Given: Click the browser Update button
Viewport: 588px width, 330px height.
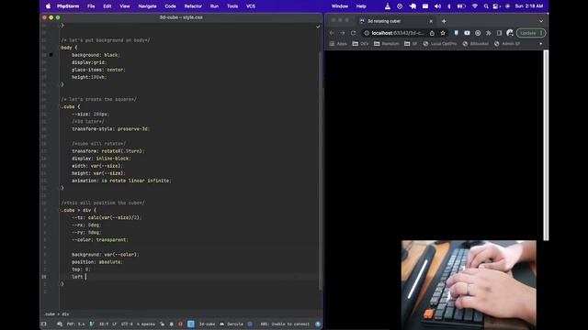Looking at the screenshot, I should coord(531,33).
